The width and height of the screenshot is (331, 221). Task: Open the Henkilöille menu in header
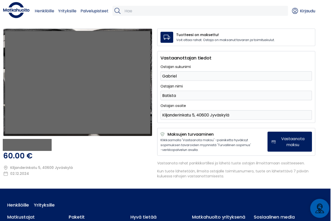44,11
